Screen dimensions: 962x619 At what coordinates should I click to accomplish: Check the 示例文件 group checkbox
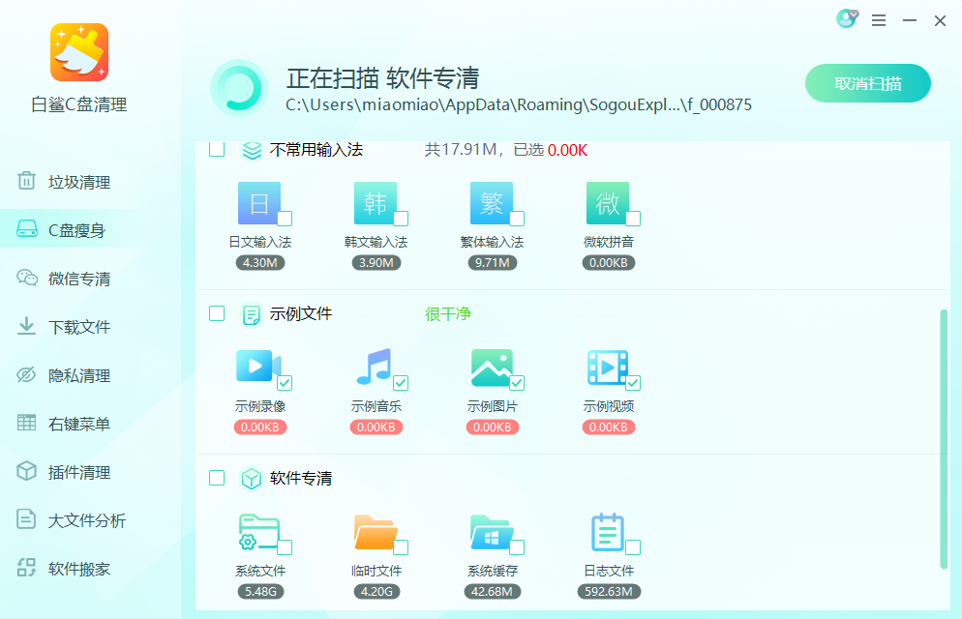click(217, 313)
